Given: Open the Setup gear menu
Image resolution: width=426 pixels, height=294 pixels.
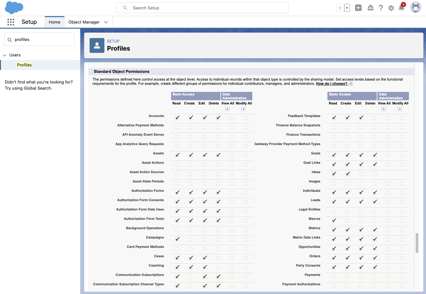Looking at the screenshot, I should [x=391, y=8].
